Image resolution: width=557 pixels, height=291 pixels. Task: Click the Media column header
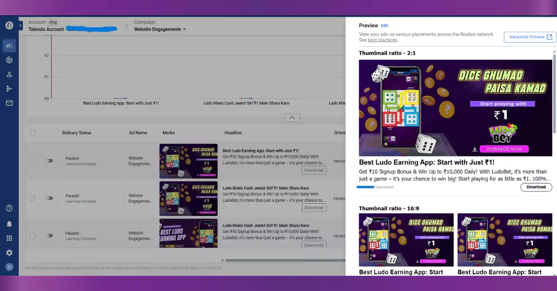168,133
